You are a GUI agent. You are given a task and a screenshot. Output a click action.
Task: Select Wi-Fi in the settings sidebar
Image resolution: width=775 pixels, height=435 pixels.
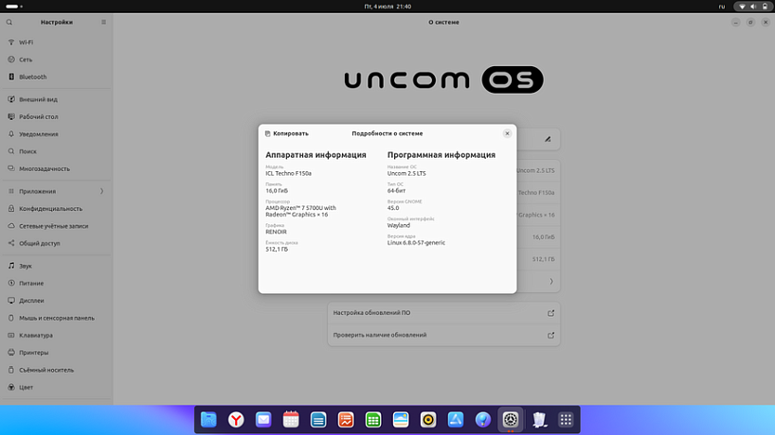[27, 43]
